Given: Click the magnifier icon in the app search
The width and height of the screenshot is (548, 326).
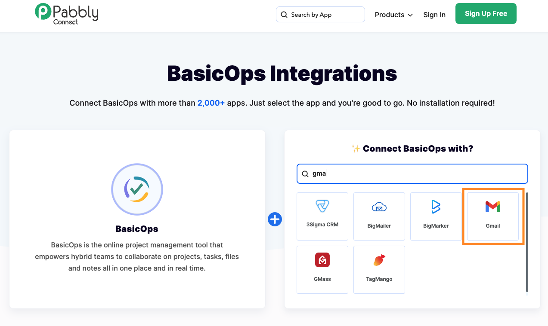Looking at the screenshot, I should pos(305,174).
